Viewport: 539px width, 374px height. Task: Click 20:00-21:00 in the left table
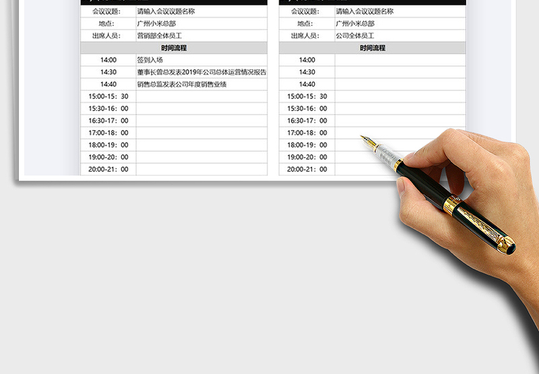click(x=108, y=169)
